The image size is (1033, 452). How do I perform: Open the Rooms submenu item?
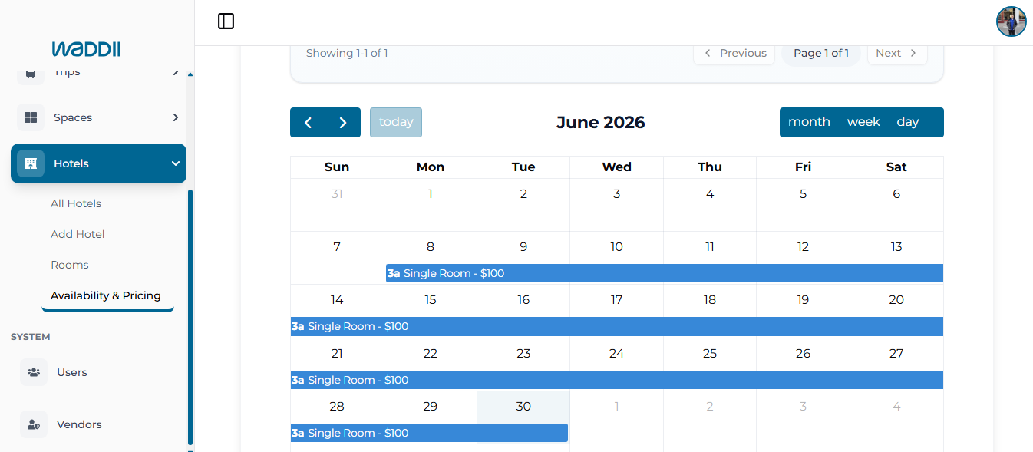click(x=70, y=265)
